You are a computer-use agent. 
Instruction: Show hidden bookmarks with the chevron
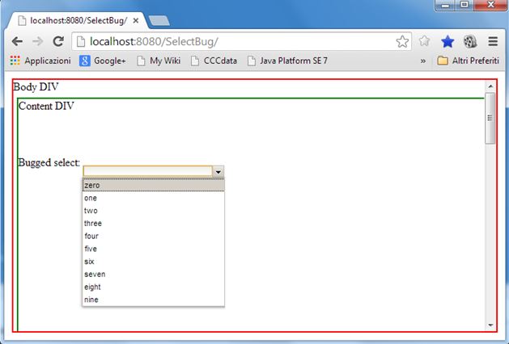click(422, 61)
